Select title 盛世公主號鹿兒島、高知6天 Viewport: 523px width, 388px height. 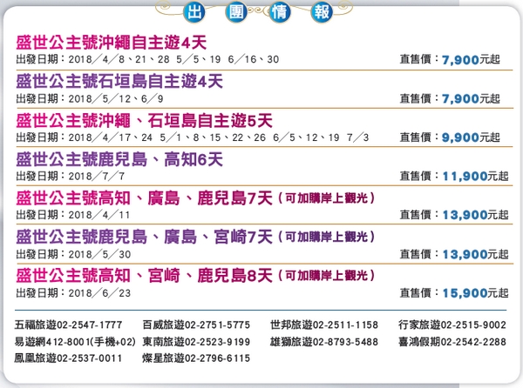[119, 159]
